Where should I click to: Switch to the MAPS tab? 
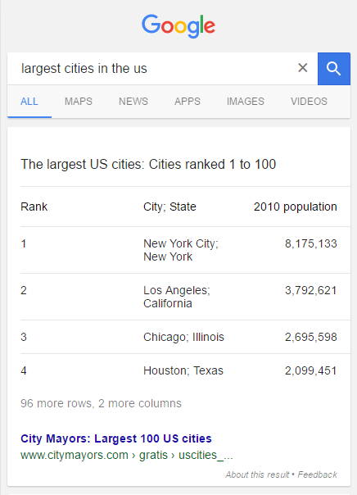(79, 102)
